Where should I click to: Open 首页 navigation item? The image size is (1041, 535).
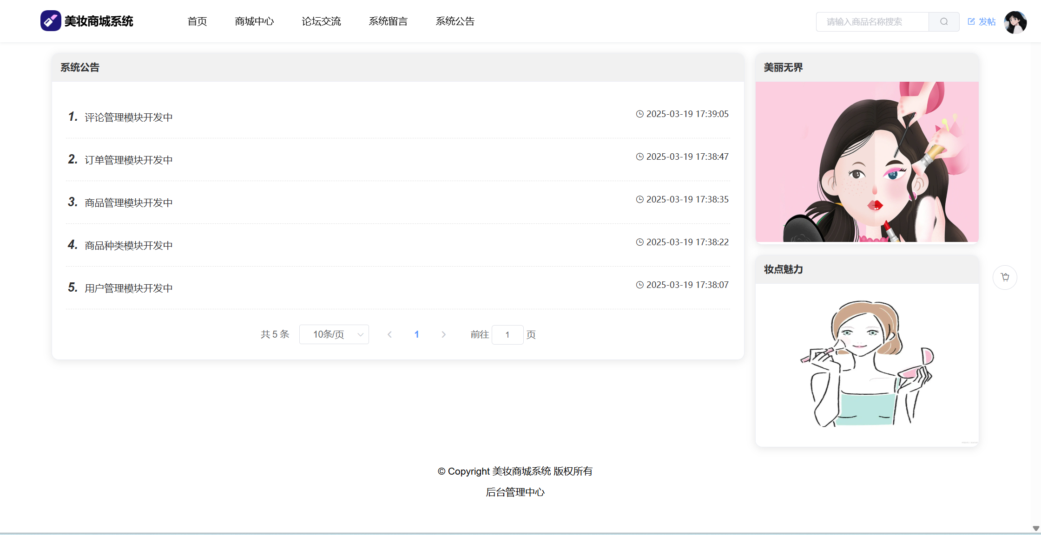pyautogui.click(x=197, y=21)
